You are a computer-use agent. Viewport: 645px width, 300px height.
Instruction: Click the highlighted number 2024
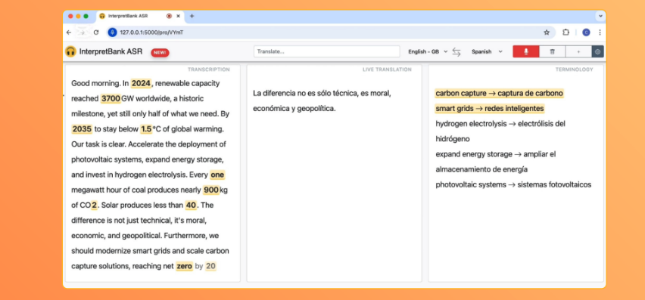click(x=141, y=83)
